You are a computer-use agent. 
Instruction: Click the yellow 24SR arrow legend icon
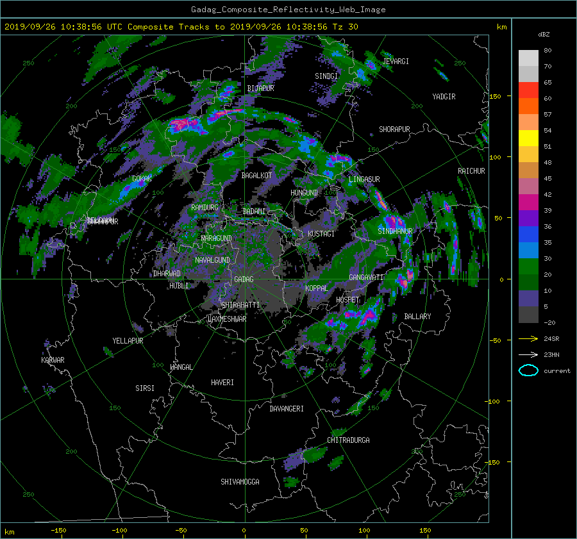coord(528,338)
